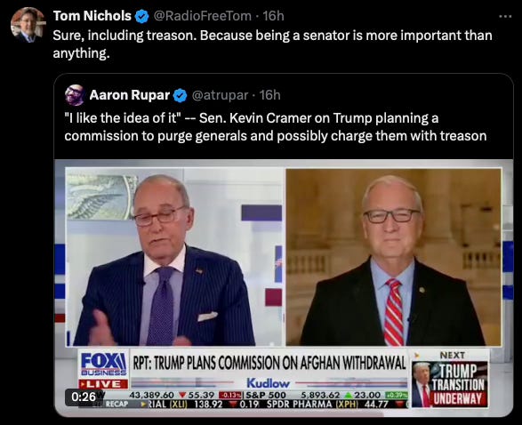Viewport: 522px width, 425px height.
Task: Open the quoted tweet's 16h timestamp
Action: (x=269, y=95)
